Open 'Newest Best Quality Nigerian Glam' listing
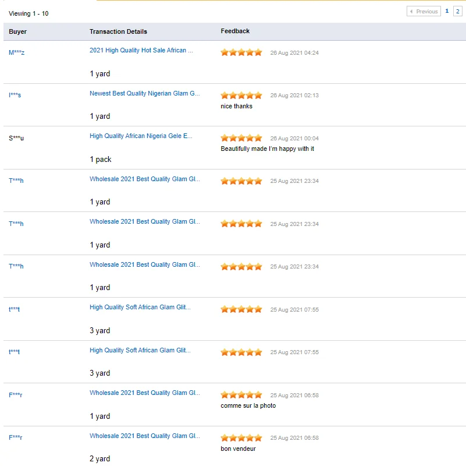The width and height of the screenshot is (466, 466). [145, 93]
